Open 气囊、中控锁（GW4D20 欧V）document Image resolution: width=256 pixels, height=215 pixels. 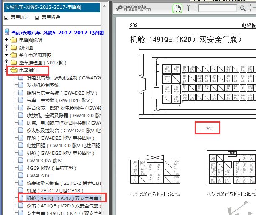[60, 100]
